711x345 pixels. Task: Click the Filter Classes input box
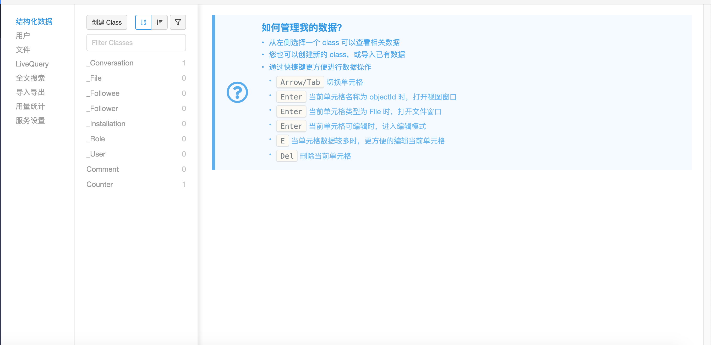tap(136, 42)
